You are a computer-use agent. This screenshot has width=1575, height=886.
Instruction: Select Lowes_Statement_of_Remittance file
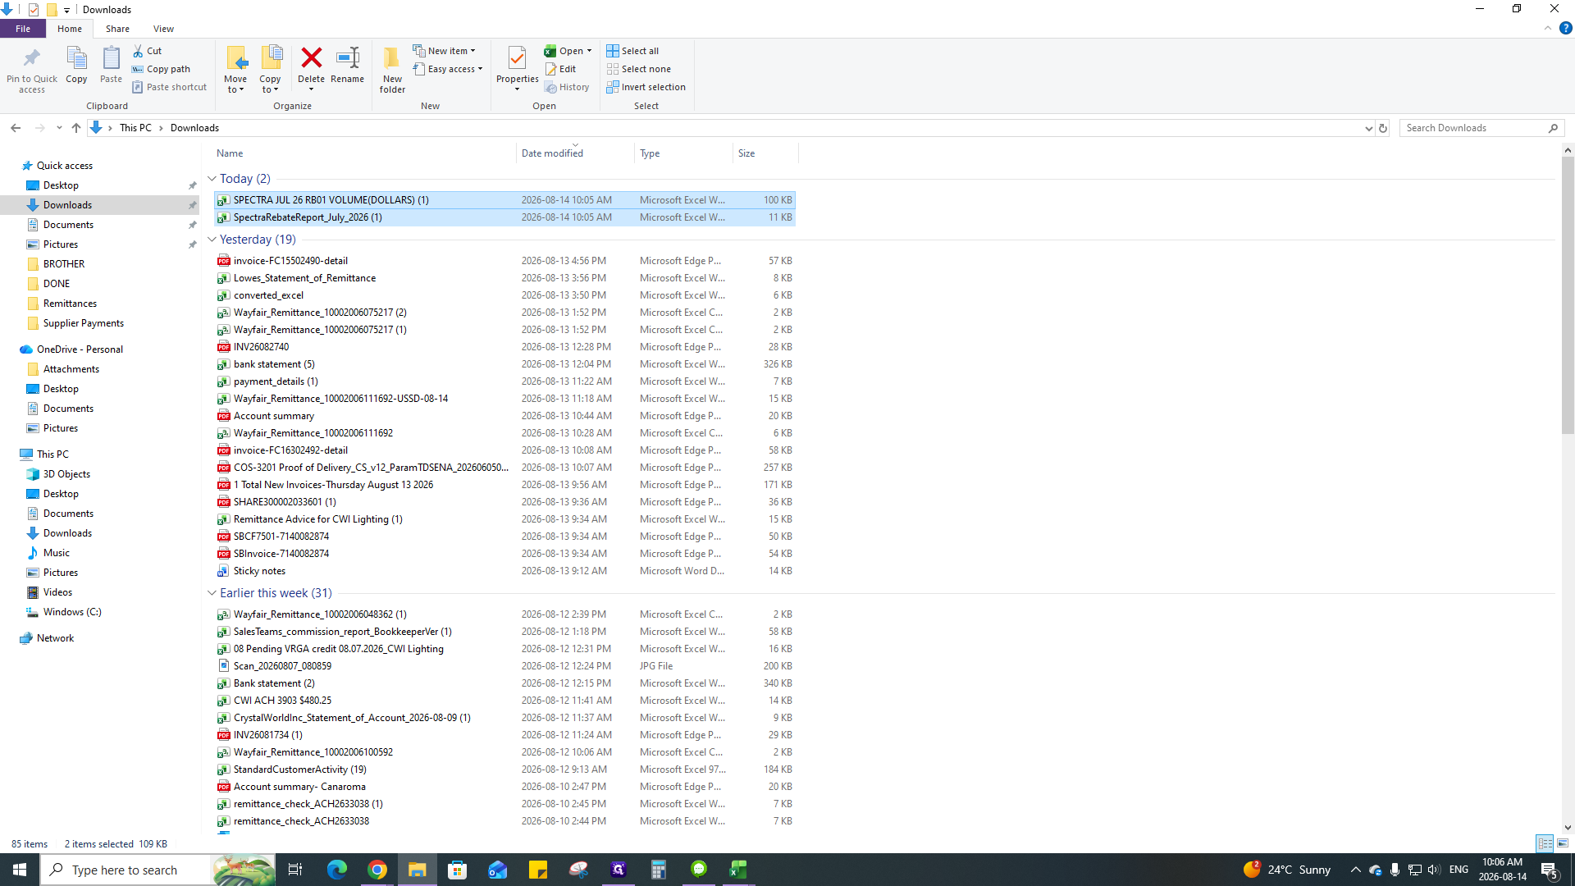[x=504, y=278]
